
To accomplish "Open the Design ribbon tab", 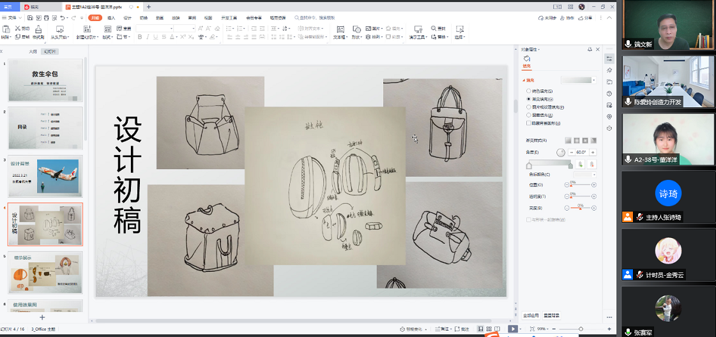I will point(127,18).
